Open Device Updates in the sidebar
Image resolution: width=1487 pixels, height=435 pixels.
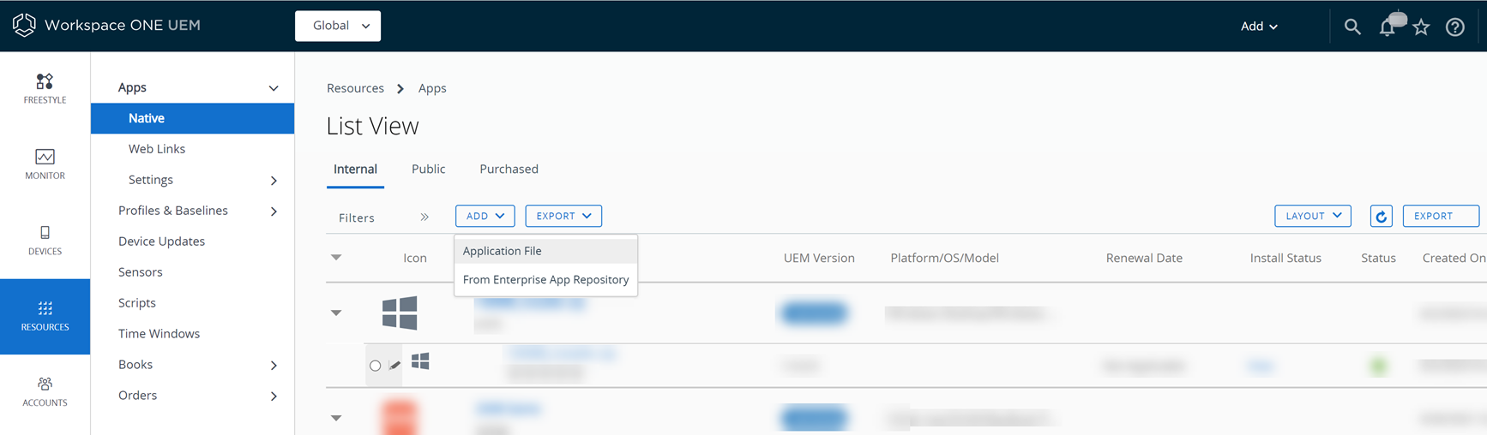point(161,241)
